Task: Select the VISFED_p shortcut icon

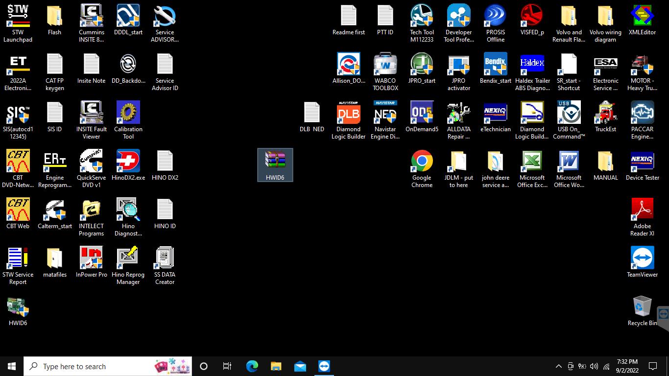Action: 532,20
